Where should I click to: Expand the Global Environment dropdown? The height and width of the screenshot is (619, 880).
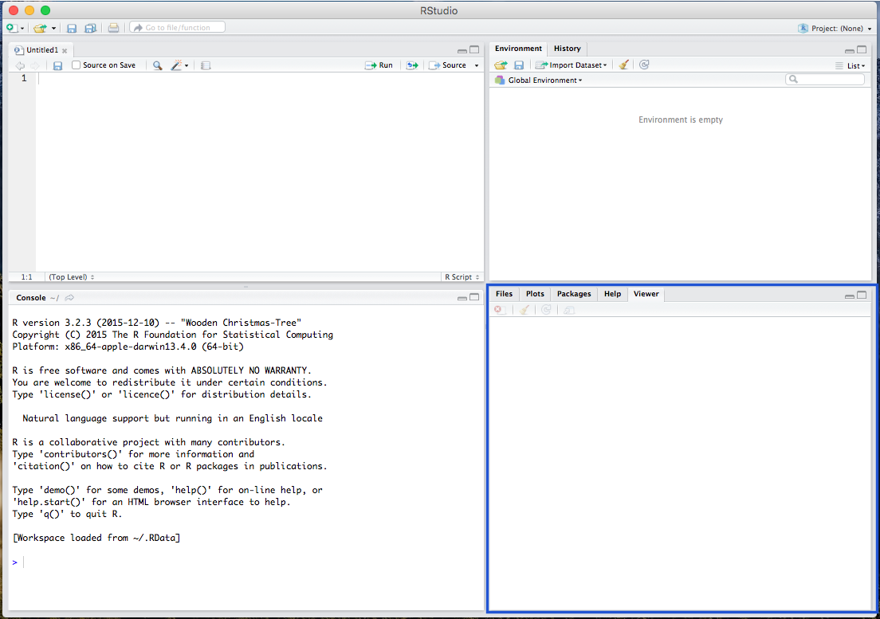point(544,80)
